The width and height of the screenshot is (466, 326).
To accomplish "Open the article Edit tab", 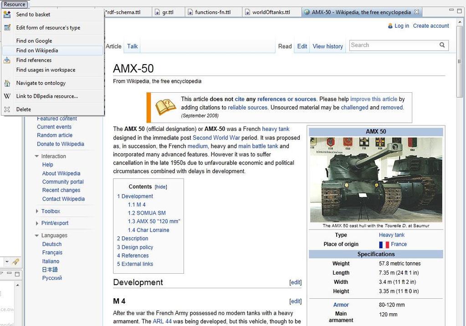I will pos(302,46).
